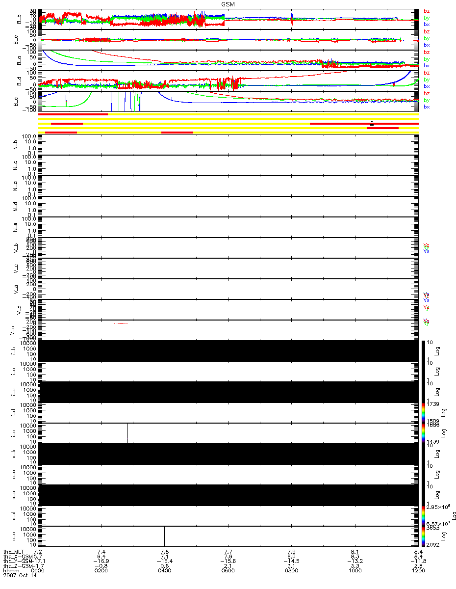
Task: Click the 0000 time axis label
Action: pyautogui.click(x=38, y=571)
